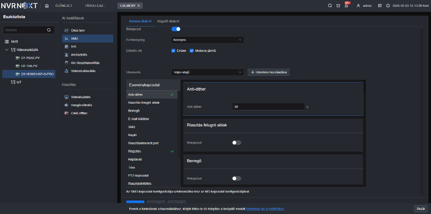Open the Ütemezés Teljes idejű dropdown
Viewport: 431px width, 214px height.
tap(207, 72)
